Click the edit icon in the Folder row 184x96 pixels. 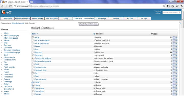176,82
